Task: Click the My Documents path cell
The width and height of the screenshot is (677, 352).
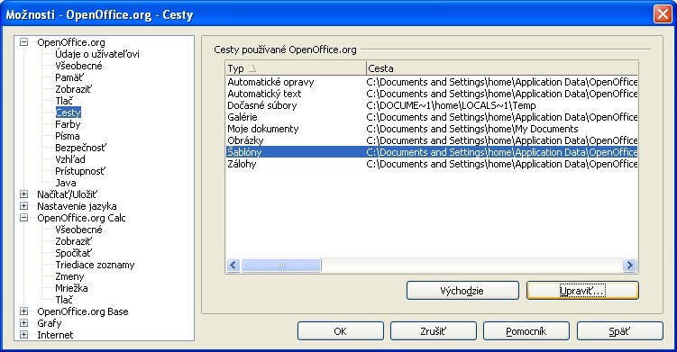Action: [x=471, y=129]
